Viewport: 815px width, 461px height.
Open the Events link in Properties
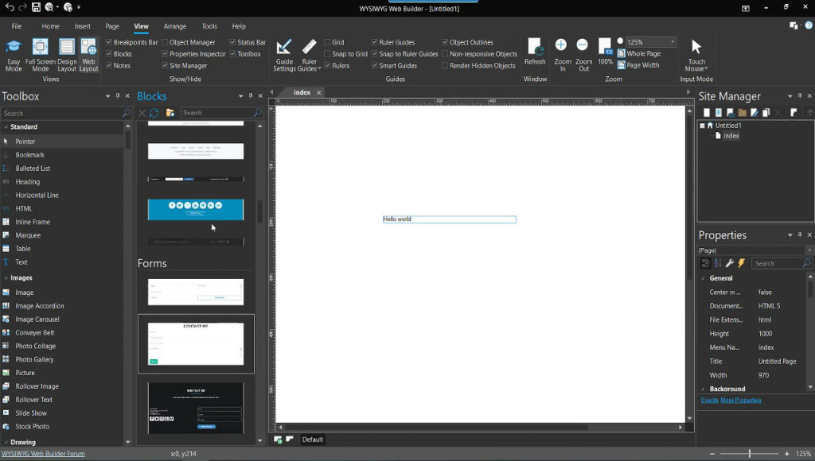pos(709,401)
